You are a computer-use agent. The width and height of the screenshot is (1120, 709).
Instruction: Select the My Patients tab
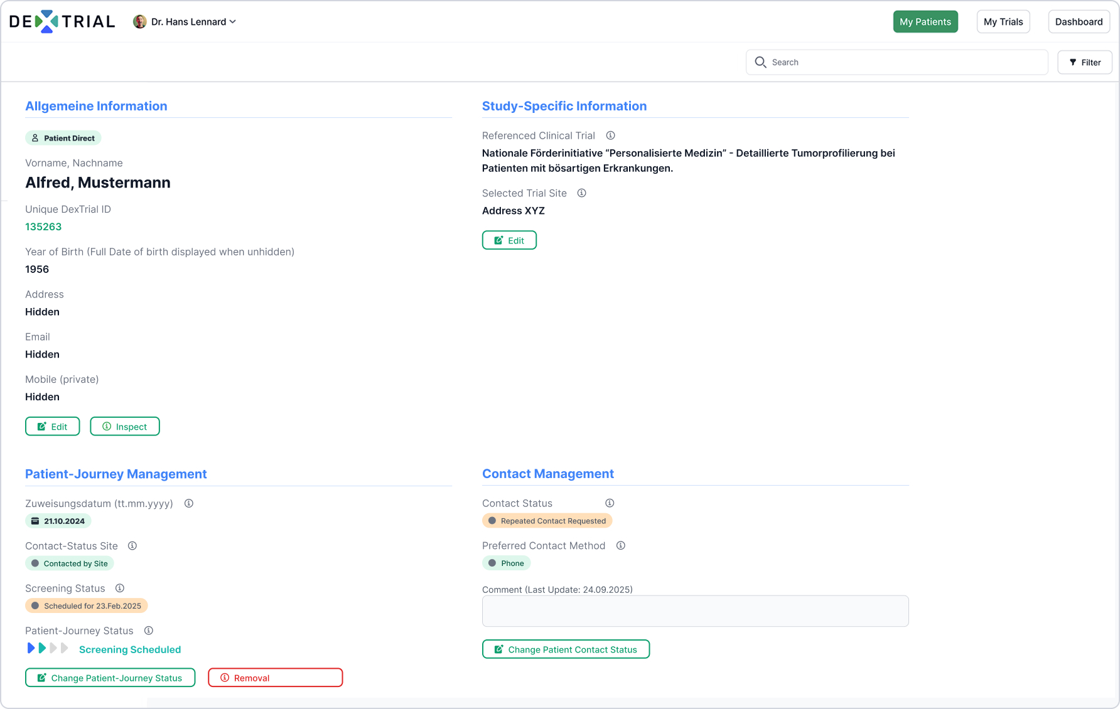pyautogui.click(x=925, y=22)
